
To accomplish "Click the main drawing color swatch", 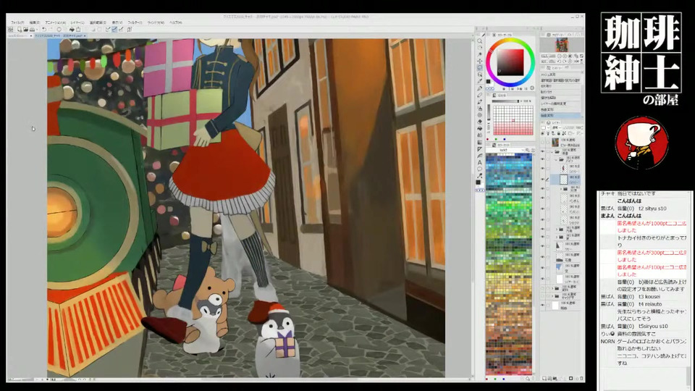I will point(488,82).
